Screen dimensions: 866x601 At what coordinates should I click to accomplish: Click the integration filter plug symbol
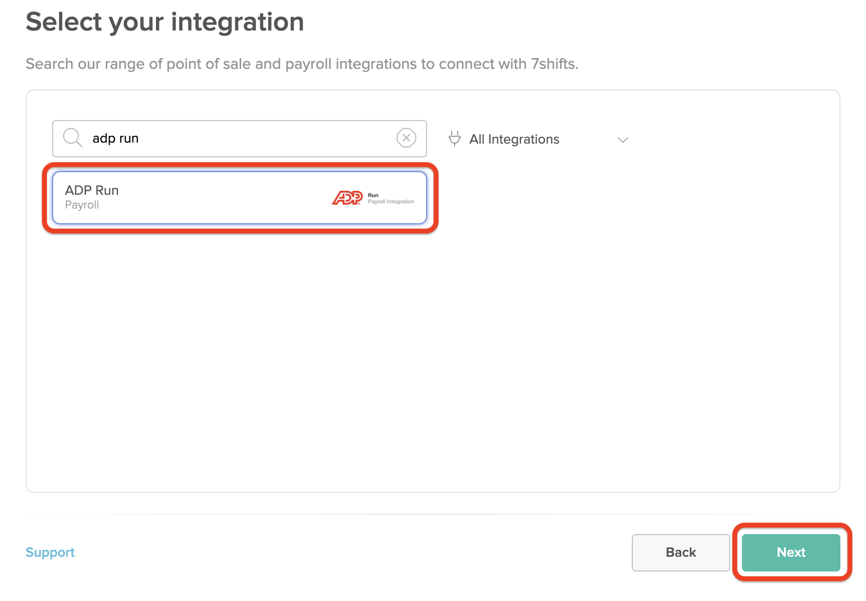point(454,139)
